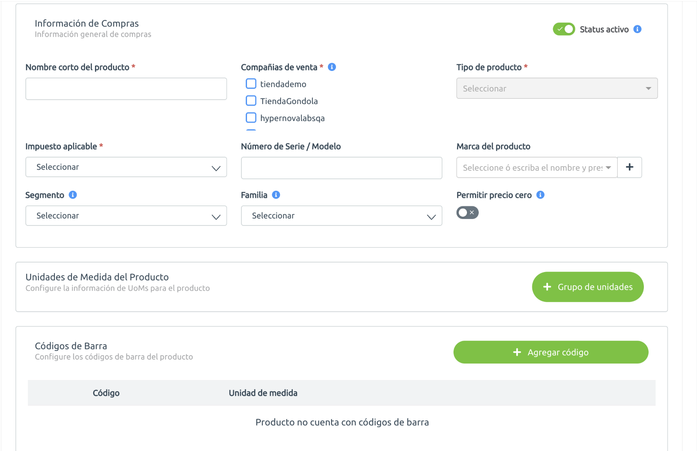Click the Número de Serie / Modelo field
Screen dimensions: 697x451
coord(342,168)
